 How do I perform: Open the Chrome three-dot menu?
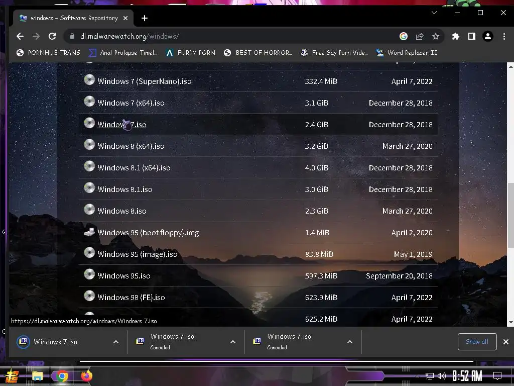click(x=504, y=36)
